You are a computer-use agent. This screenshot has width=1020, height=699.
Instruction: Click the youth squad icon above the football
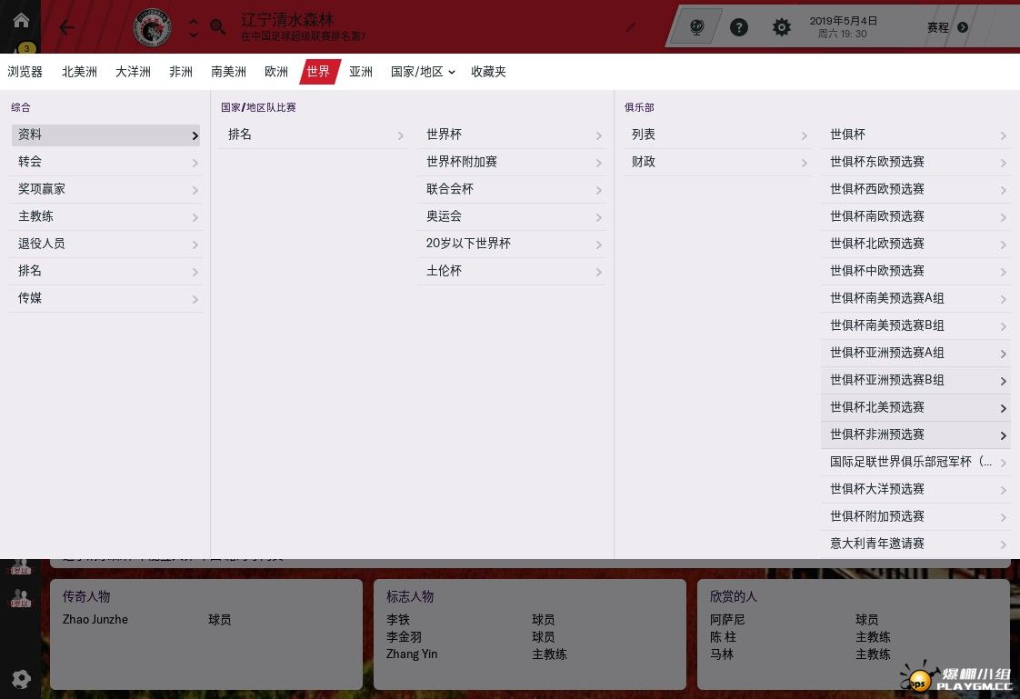(20, 600)
